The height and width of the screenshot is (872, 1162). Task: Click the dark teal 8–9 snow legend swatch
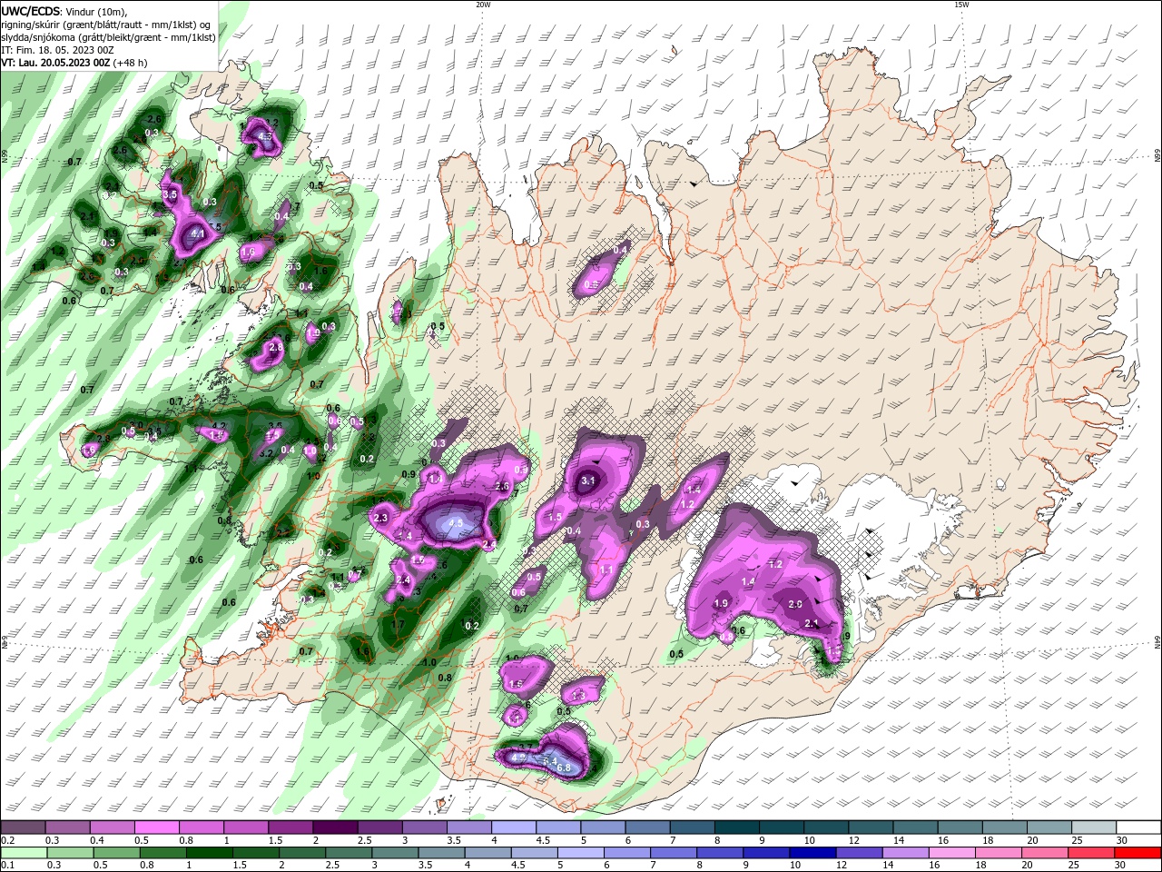(x=737, y=827)
